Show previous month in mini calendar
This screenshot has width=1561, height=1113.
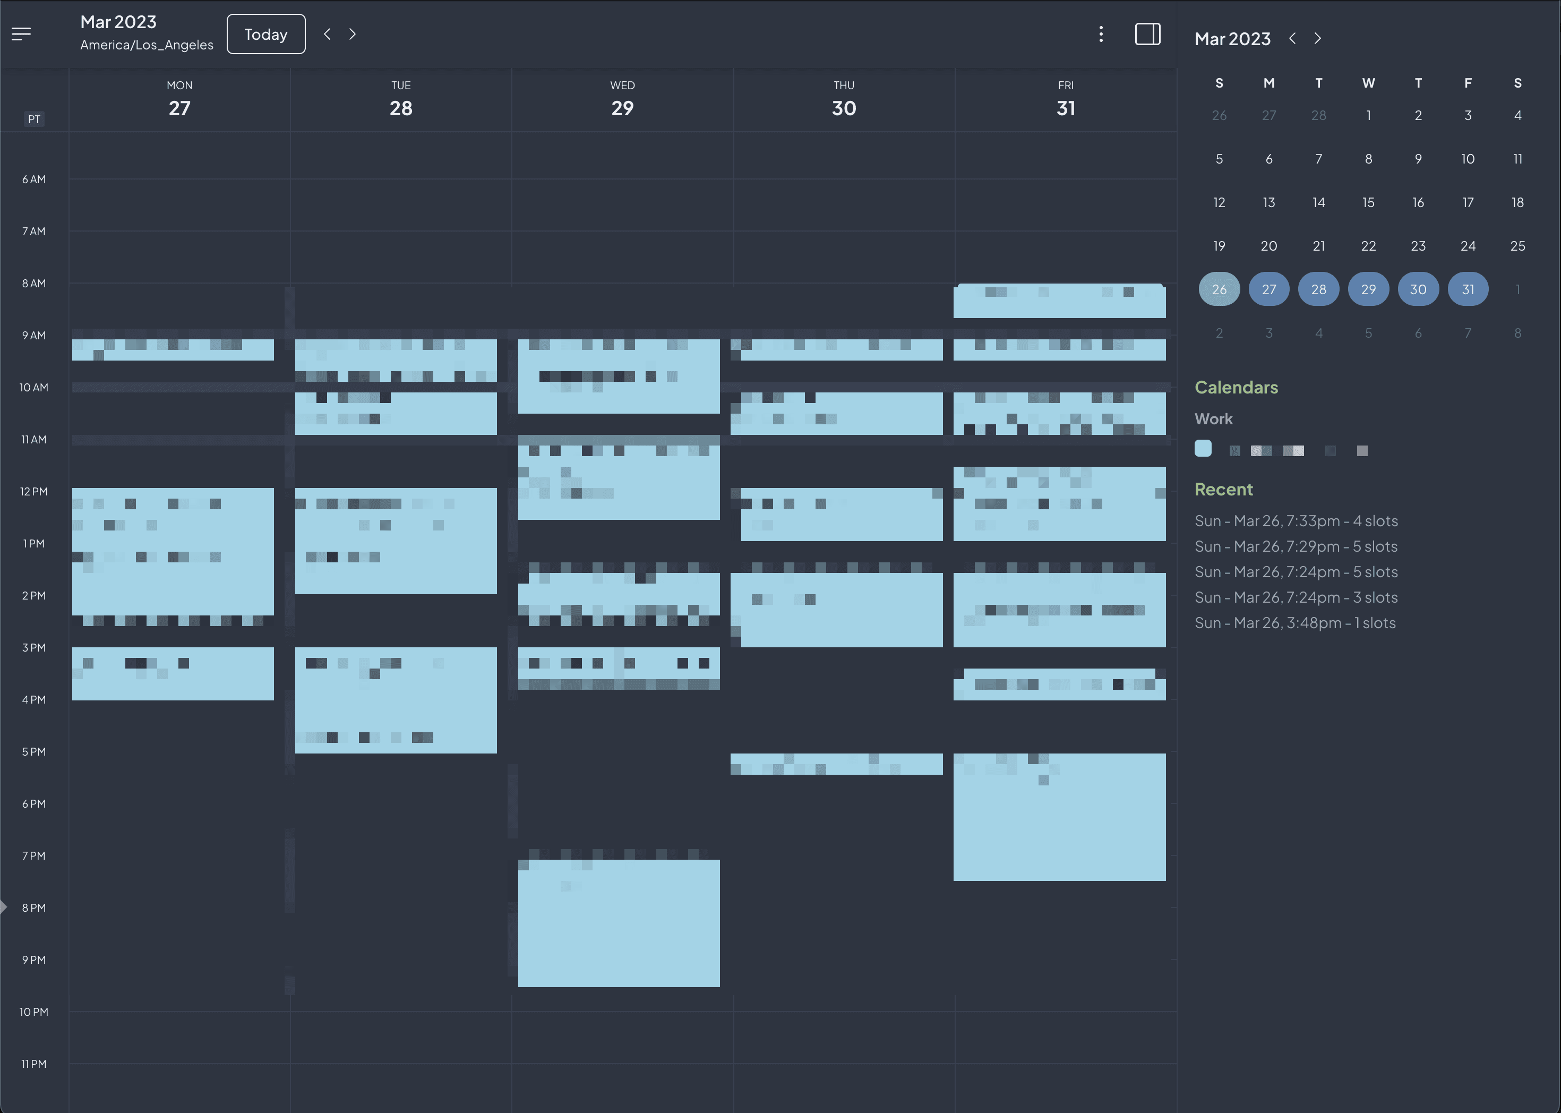[1292, 38]
